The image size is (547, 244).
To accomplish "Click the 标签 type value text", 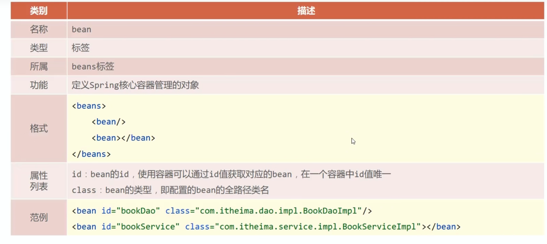I will click(81, 48).
